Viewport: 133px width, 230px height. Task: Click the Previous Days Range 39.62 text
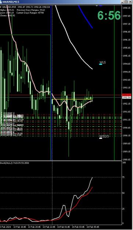tap(31, 10)
